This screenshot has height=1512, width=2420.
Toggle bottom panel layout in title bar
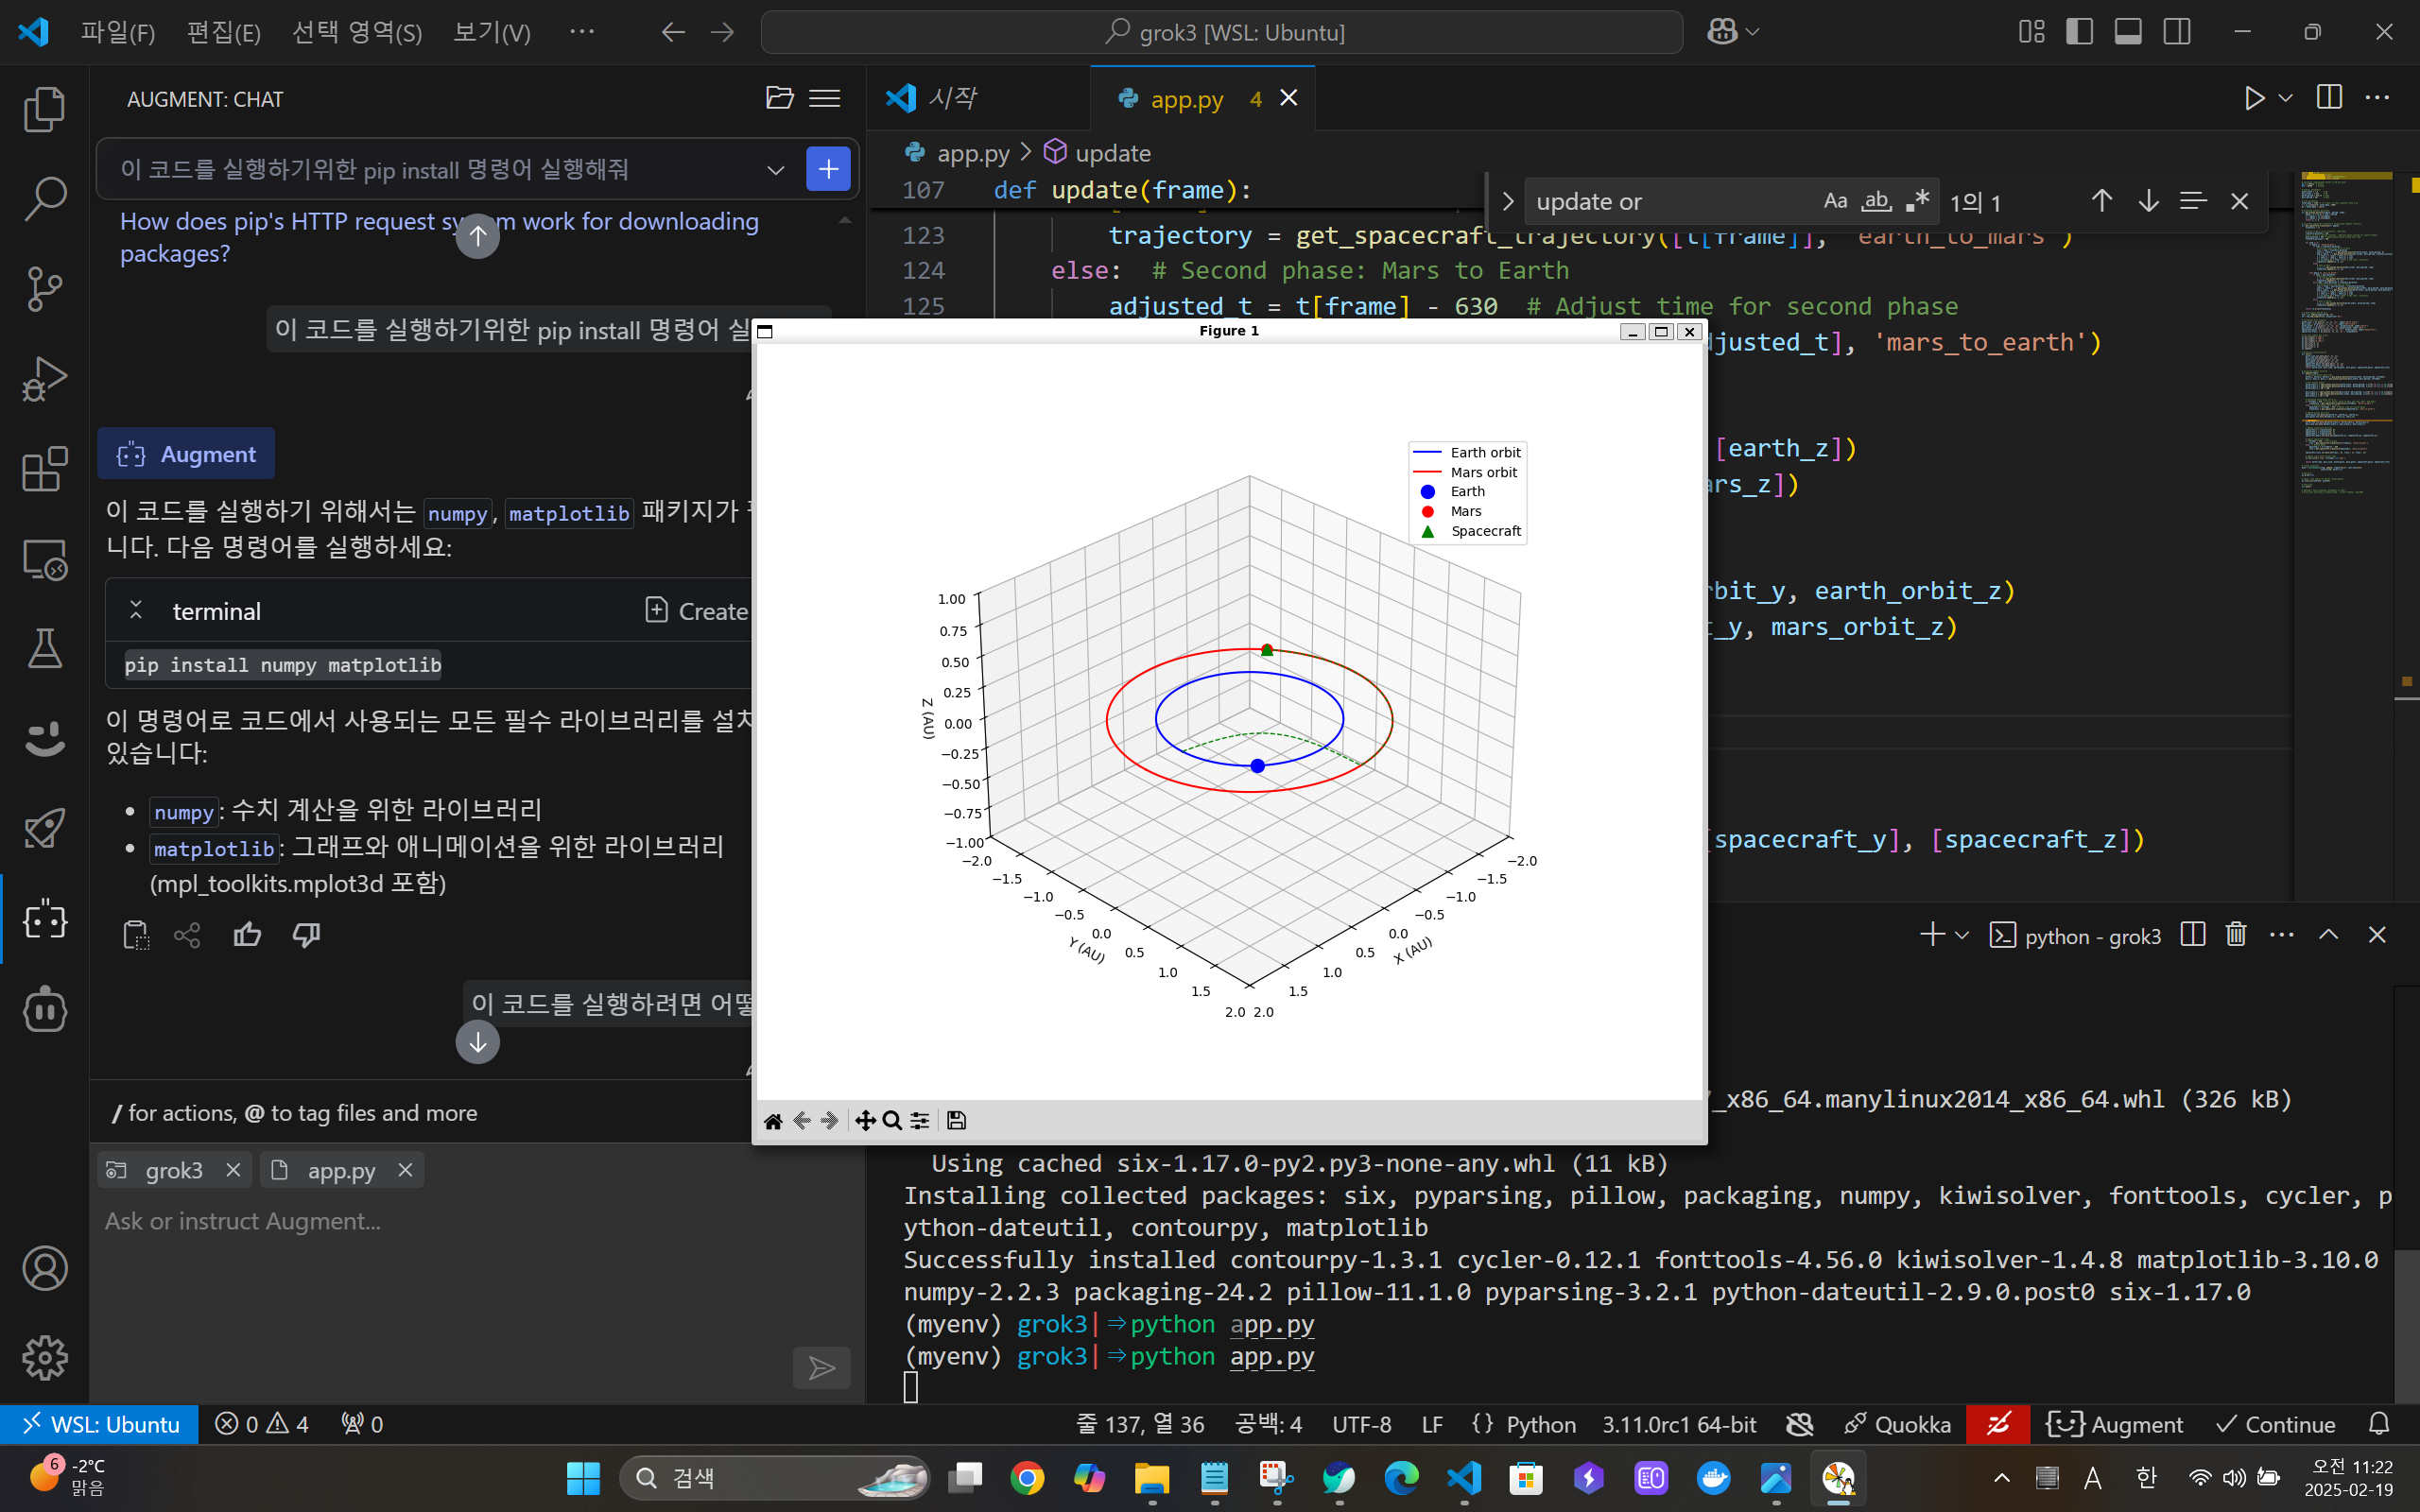coord(2128,32)
